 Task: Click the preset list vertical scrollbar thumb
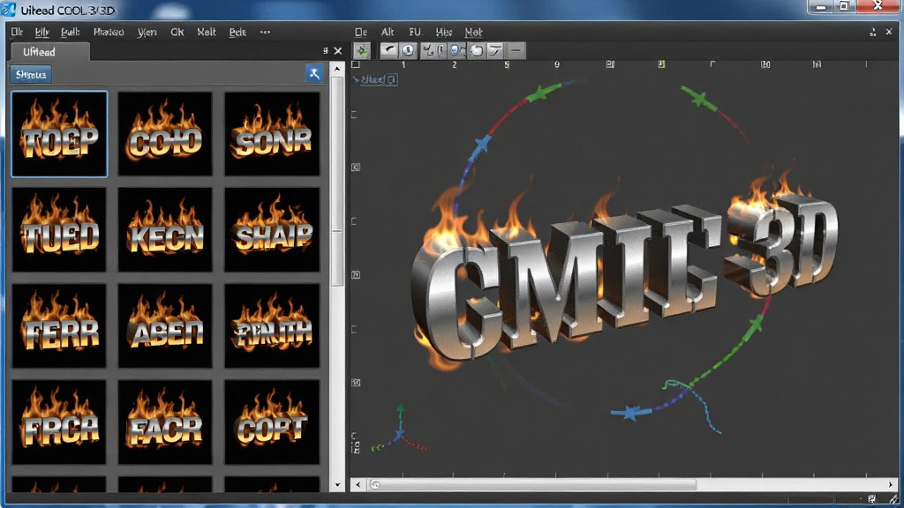(338, 181)
